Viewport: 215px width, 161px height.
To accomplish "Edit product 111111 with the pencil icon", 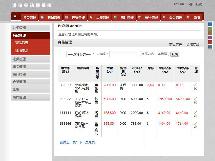I will (x=195, y=112).
